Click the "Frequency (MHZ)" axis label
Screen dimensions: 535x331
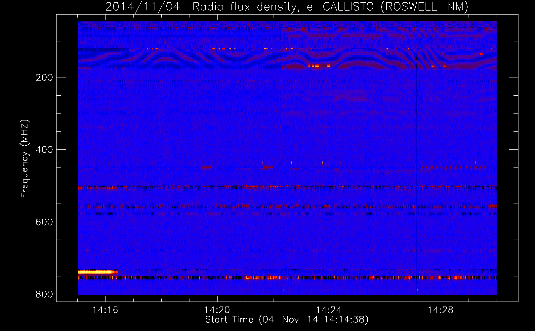tap(25, 159)
